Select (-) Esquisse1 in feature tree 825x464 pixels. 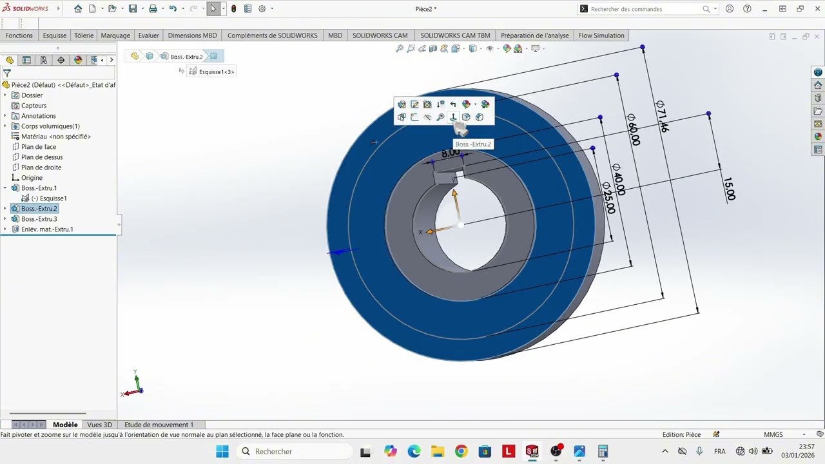click(49, 198)
